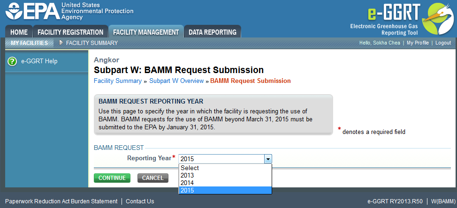
Task: Open e-GGRT Help in the sidebar
Action: pos(39,61)
